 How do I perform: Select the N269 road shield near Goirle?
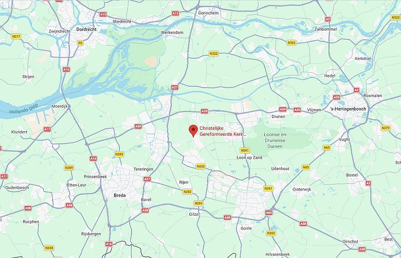pyautogui.click(x=270, y=233)
